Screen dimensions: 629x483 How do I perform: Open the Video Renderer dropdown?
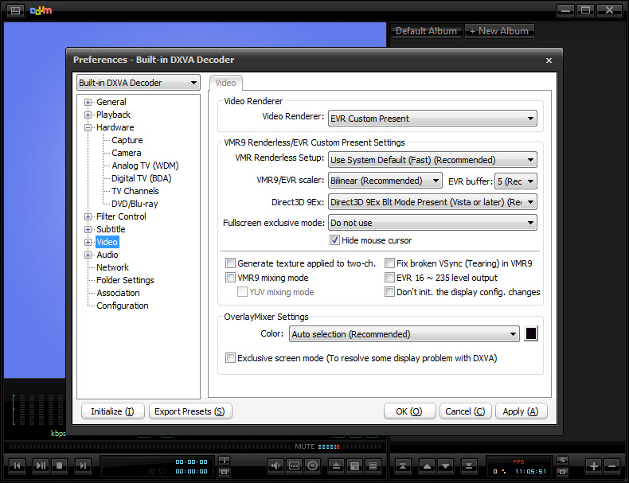pyautogui.click(x=432, y=119)
